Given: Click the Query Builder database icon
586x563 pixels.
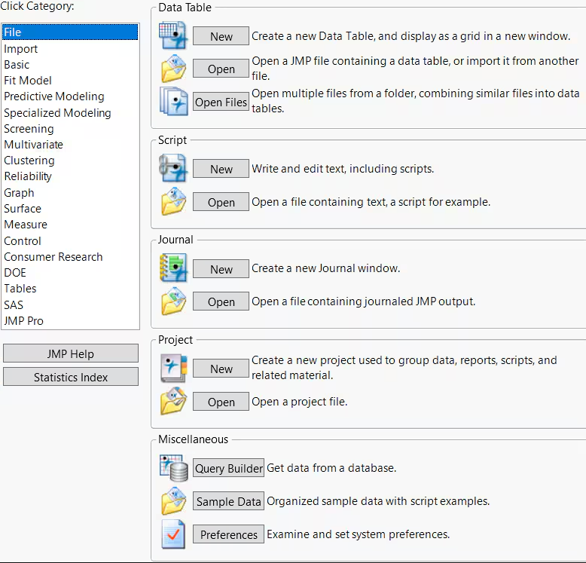Looking at the screenshot, I should pyautogui.click(x=174, y=468).
